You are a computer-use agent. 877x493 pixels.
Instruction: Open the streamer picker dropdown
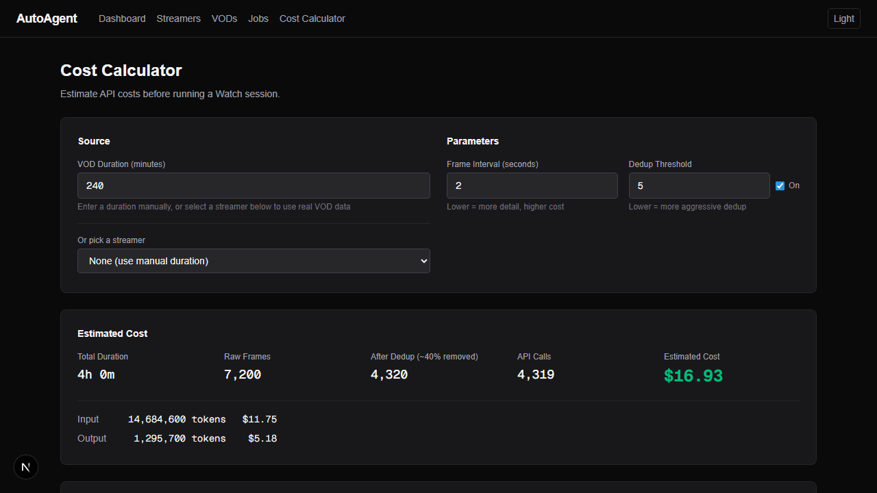[254, 261]
